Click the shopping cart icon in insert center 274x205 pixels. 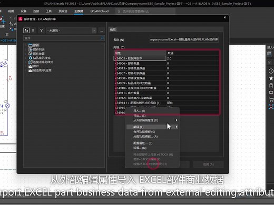271,99
